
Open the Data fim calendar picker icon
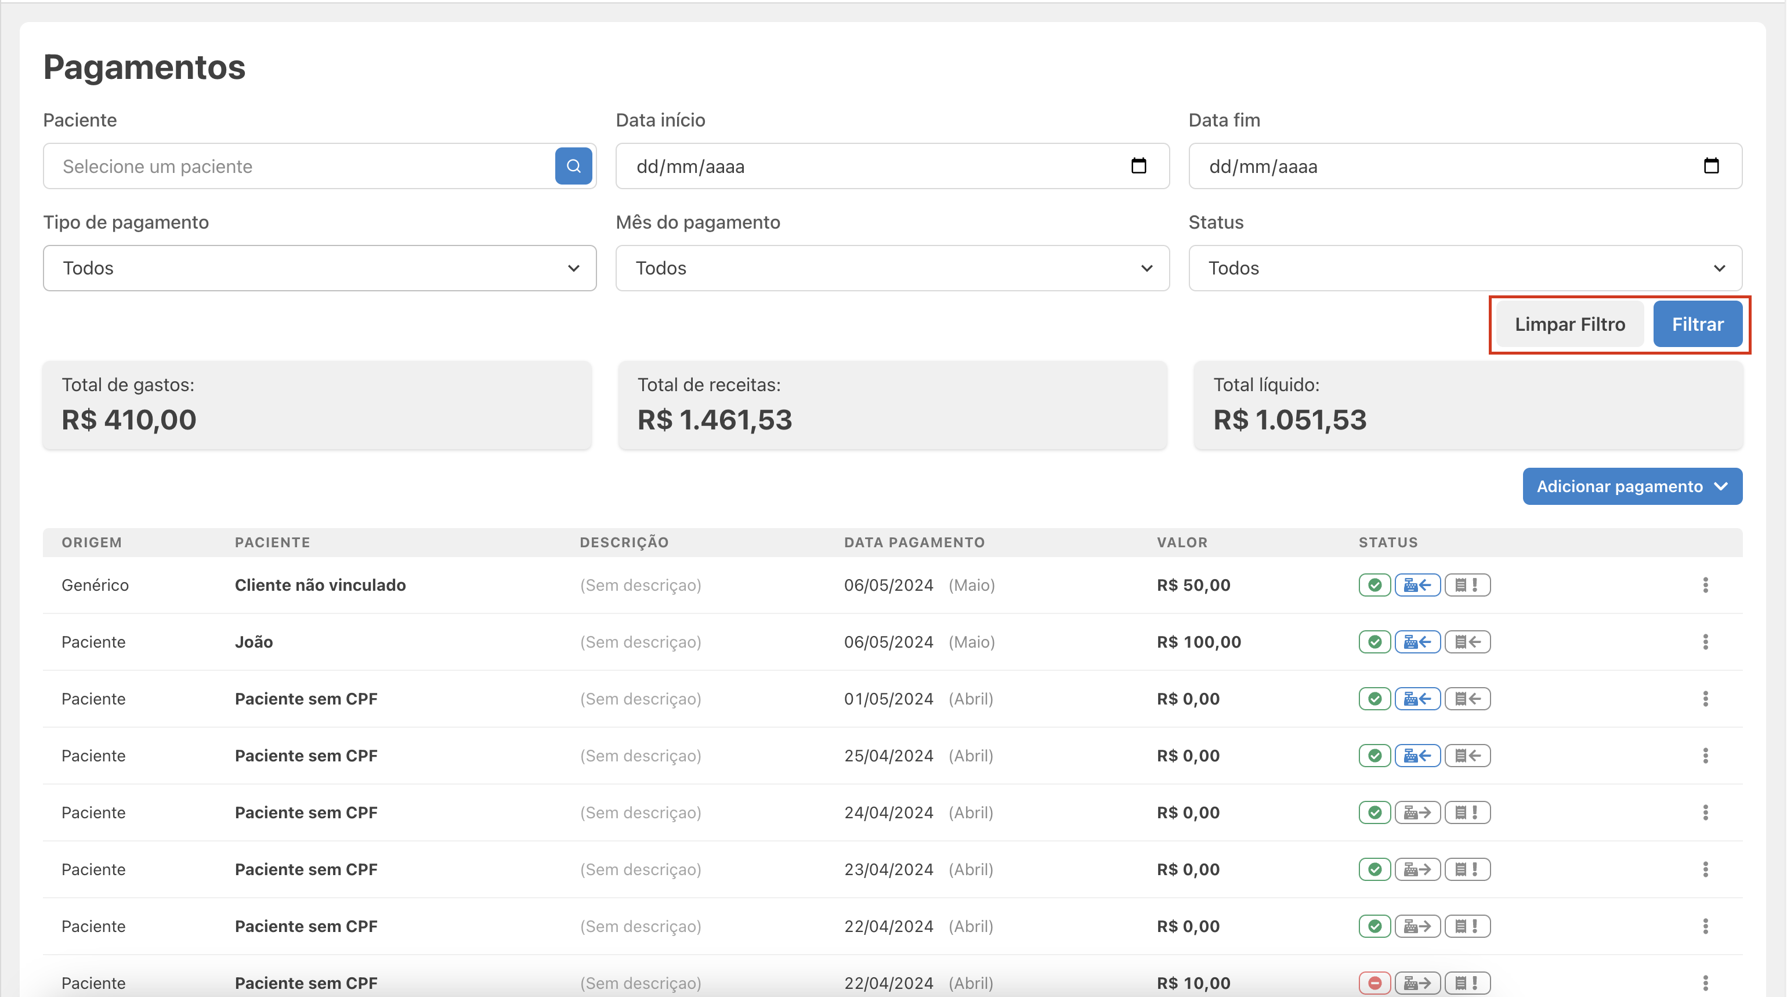(x=1712, y=166)
